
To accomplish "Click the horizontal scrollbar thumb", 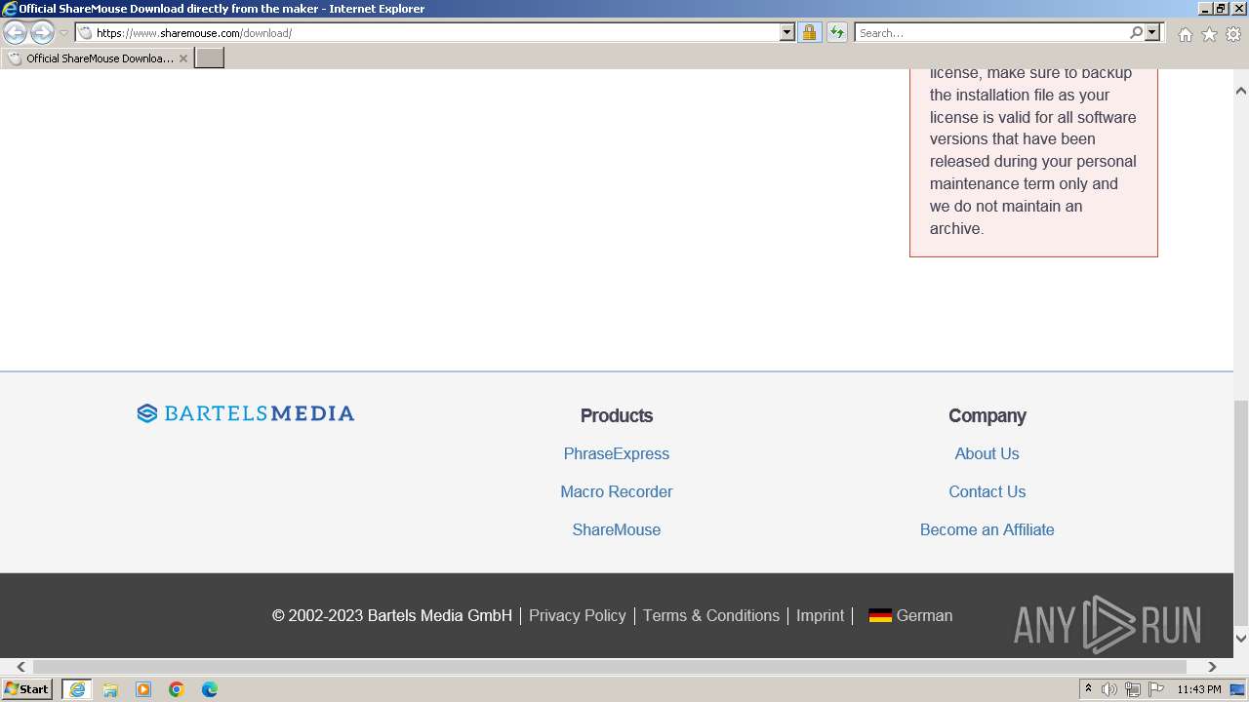I will [x=610, y=667].
